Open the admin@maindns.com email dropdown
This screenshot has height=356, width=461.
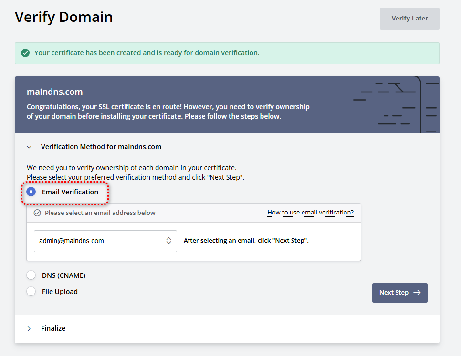click(x=105, y=241)
